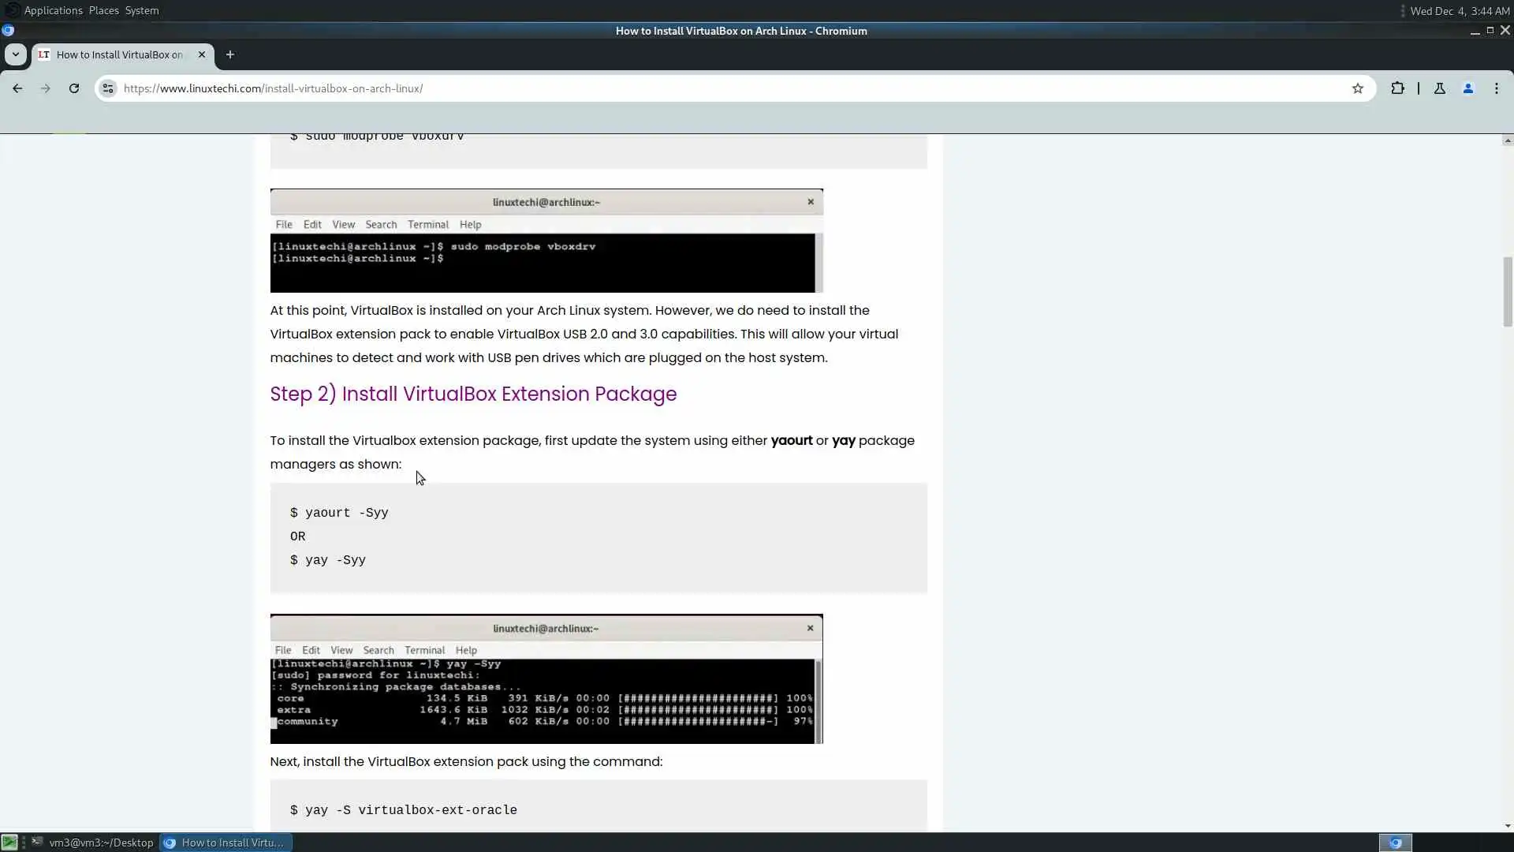Switch to vm3 Desktop terminal in taskbar
The image size is (1514, 852).
click(x=93, y=843)
